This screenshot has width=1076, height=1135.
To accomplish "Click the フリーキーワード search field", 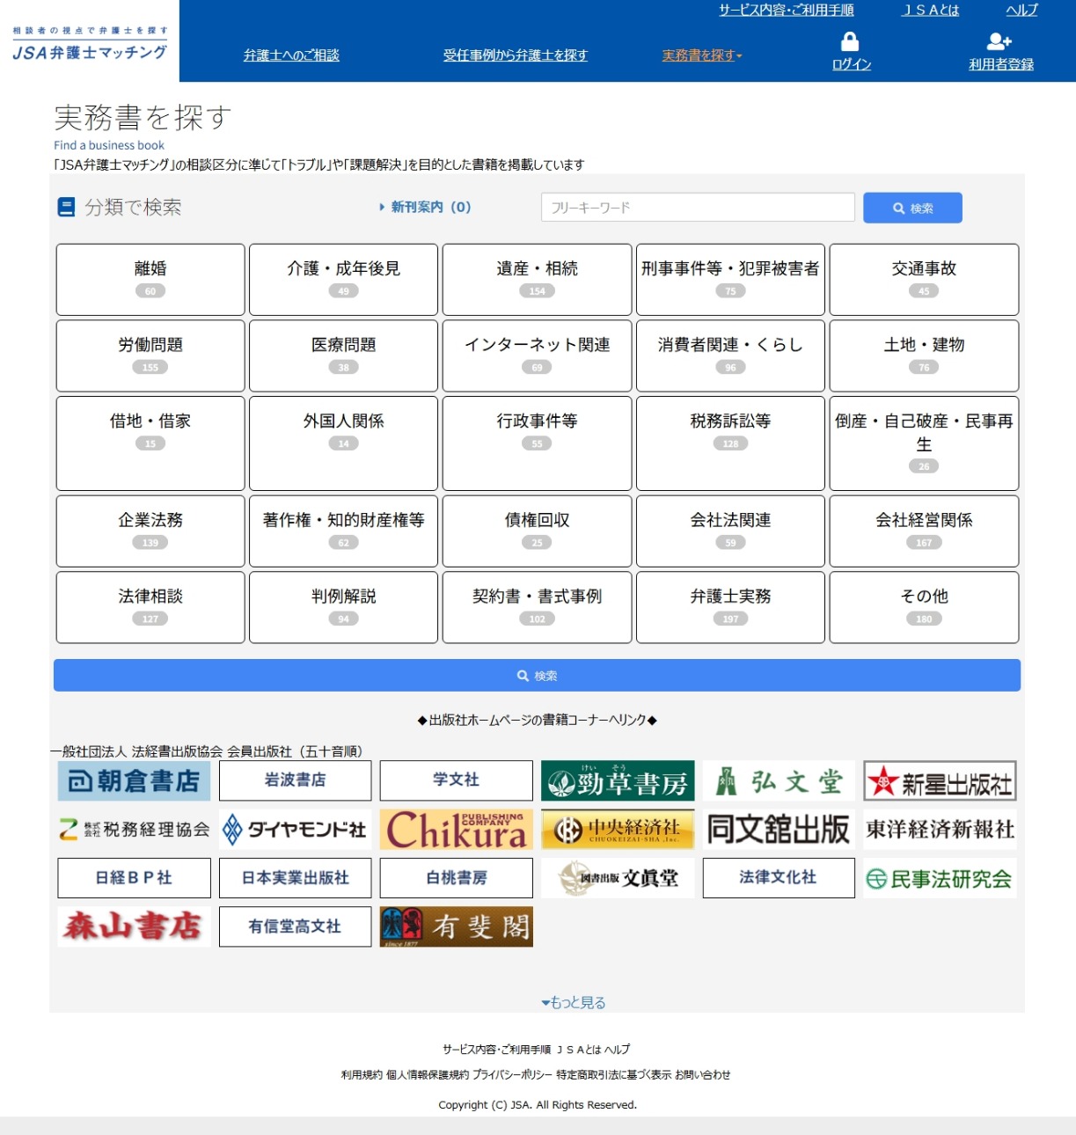I will click(x=698, y=208).
